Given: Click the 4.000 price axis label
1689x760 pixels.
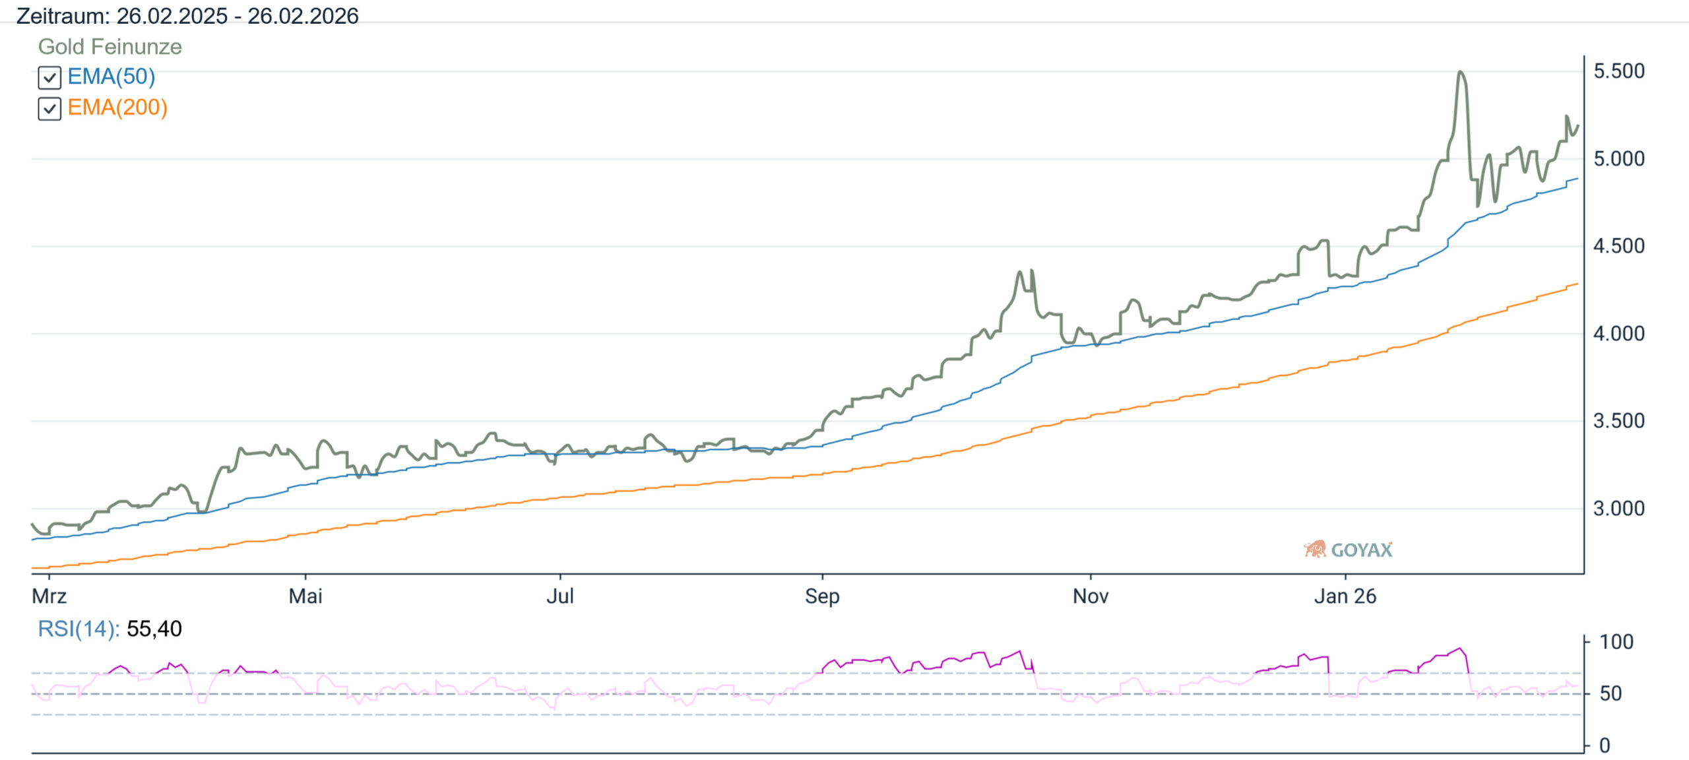Looking at the screenshot, I should pos(1619,334).
